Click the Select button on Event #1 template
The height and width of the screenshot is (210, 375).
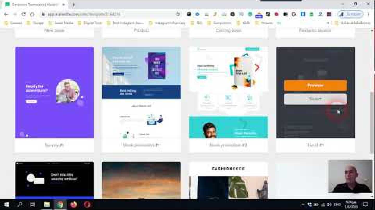[315, 99]
